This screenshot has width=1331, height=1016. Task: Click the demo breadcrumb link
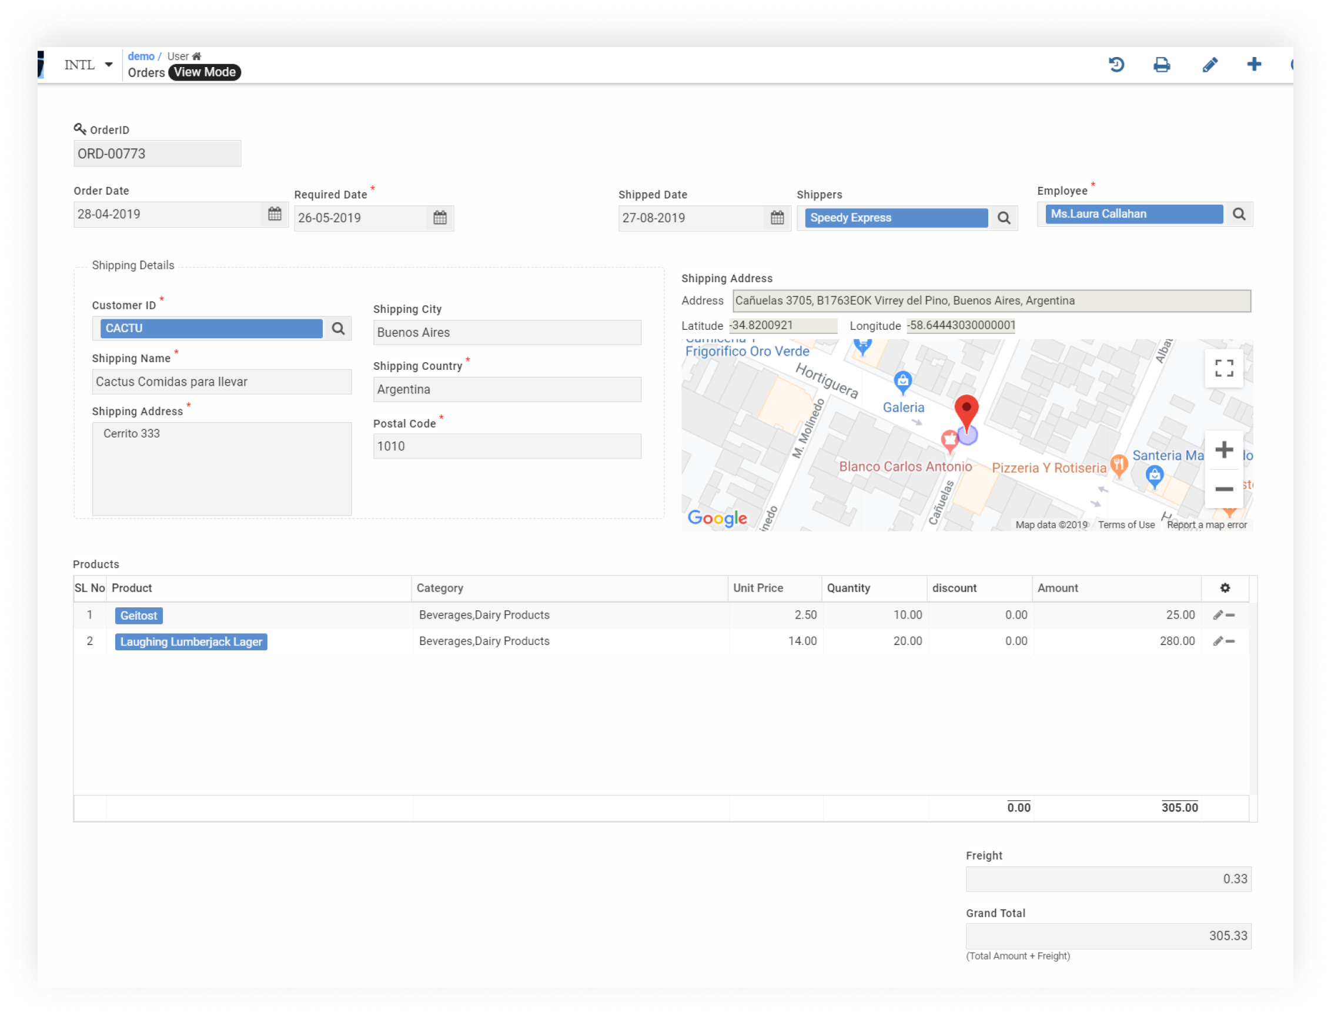point(141,56)
